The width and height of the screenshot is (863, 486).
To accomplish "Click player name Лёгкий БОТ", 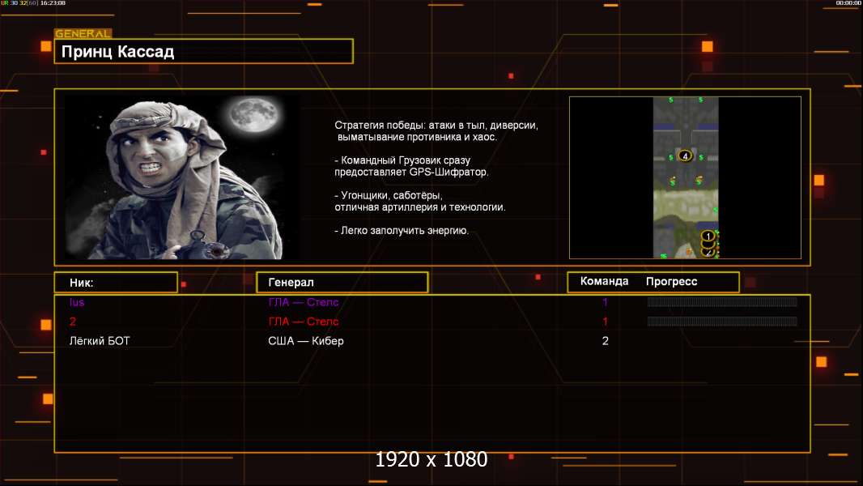I will (x=100, y=341).
